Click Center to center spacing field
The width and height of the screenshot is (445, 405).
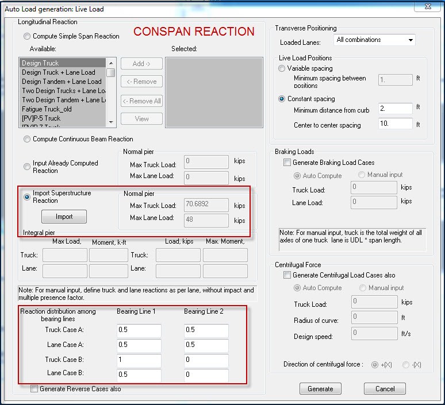click(x=396, y=124)
